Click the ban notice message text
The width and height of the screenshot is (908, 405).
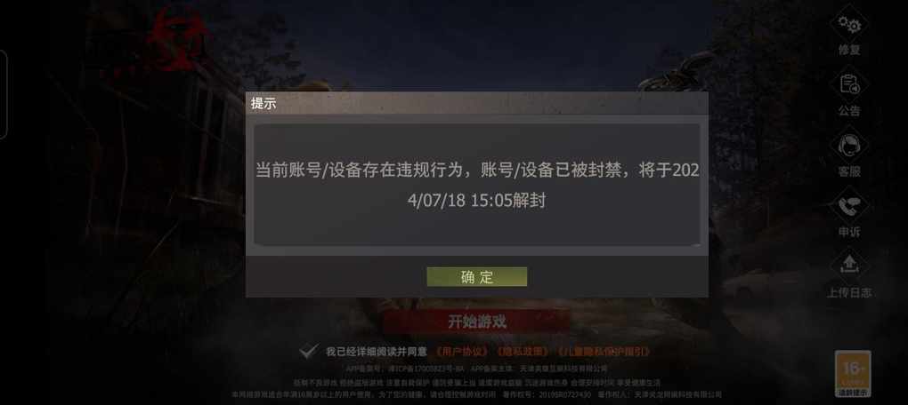[x=477, y=186]
